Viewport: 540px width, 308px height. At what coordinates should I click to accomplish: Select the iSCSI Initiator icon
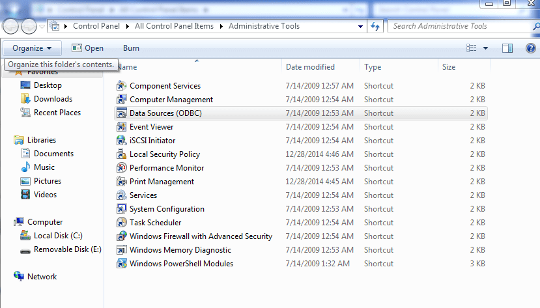tap(121, 141)
